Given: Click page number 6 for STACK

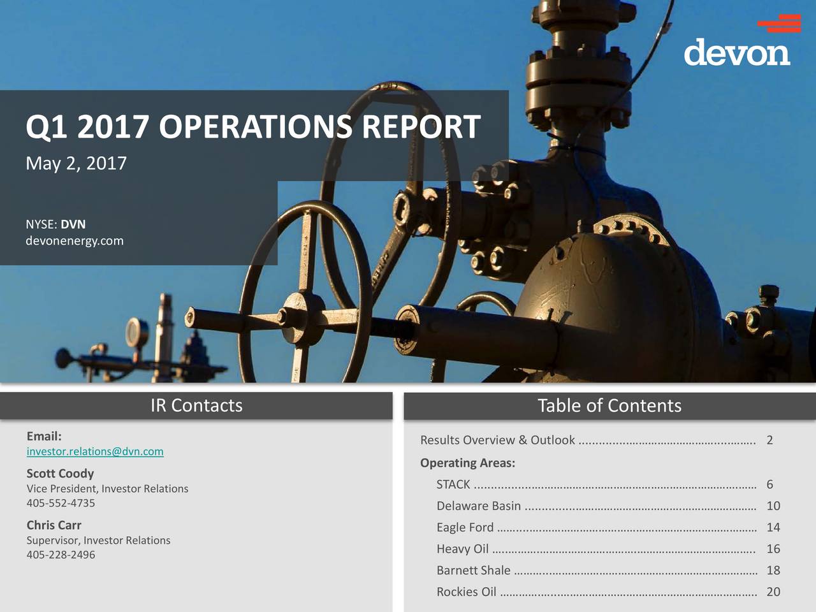Looking at the screenshot, I should [769, 484].
